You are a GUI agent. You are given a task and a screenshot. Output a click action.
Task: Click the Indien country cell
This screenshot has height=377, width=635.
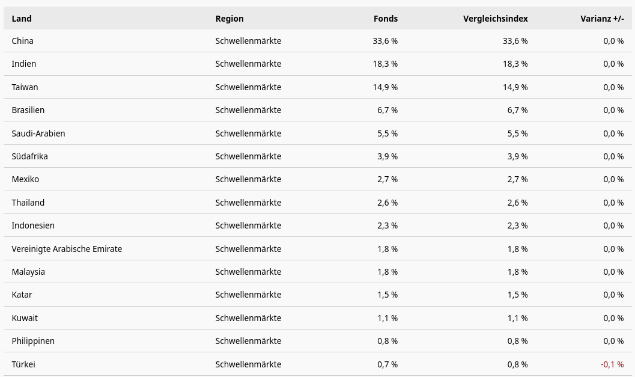click(x=24, y=64)
